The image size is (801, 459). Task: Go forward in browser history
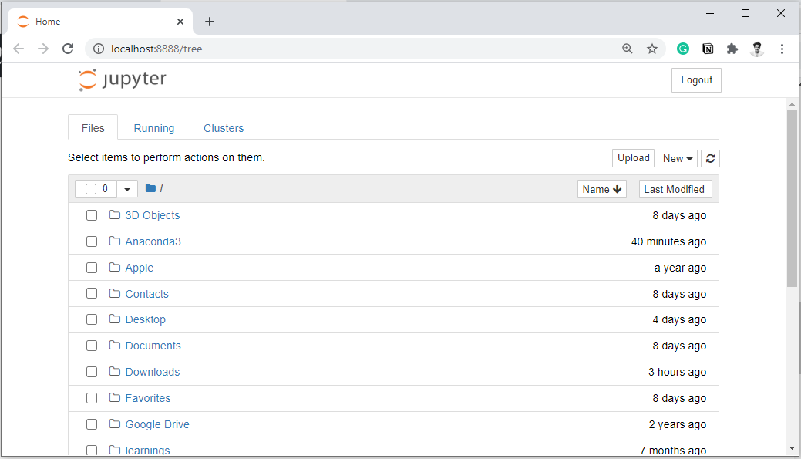click(x=43, y=49)
